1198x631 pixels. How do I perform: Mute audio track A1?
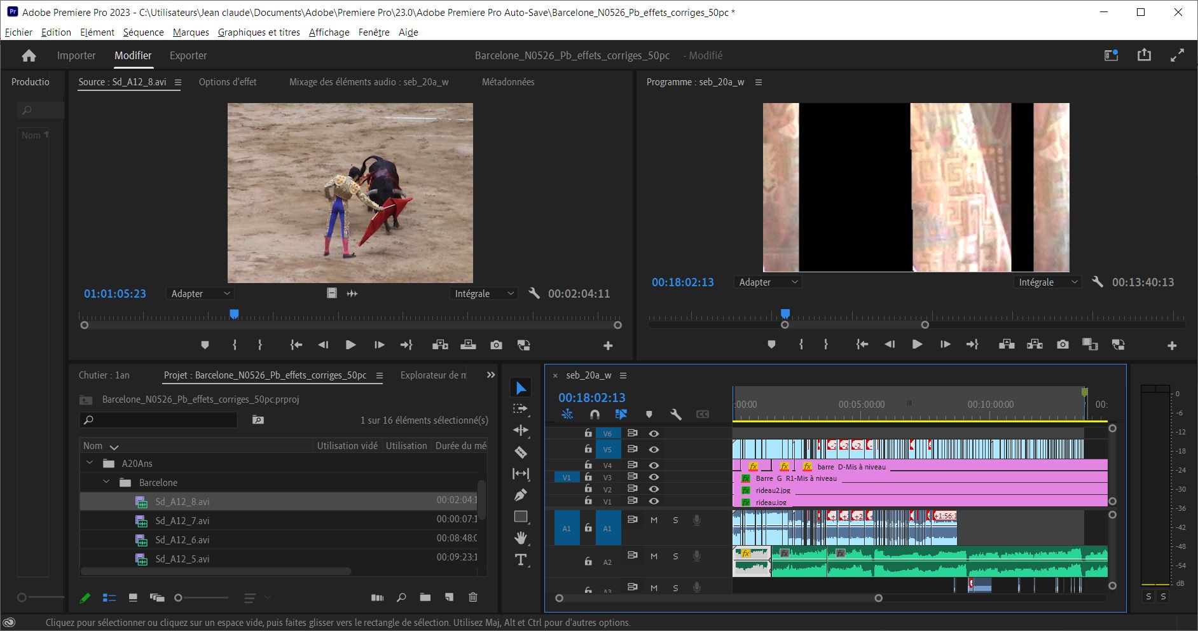[x=654, y=520]
